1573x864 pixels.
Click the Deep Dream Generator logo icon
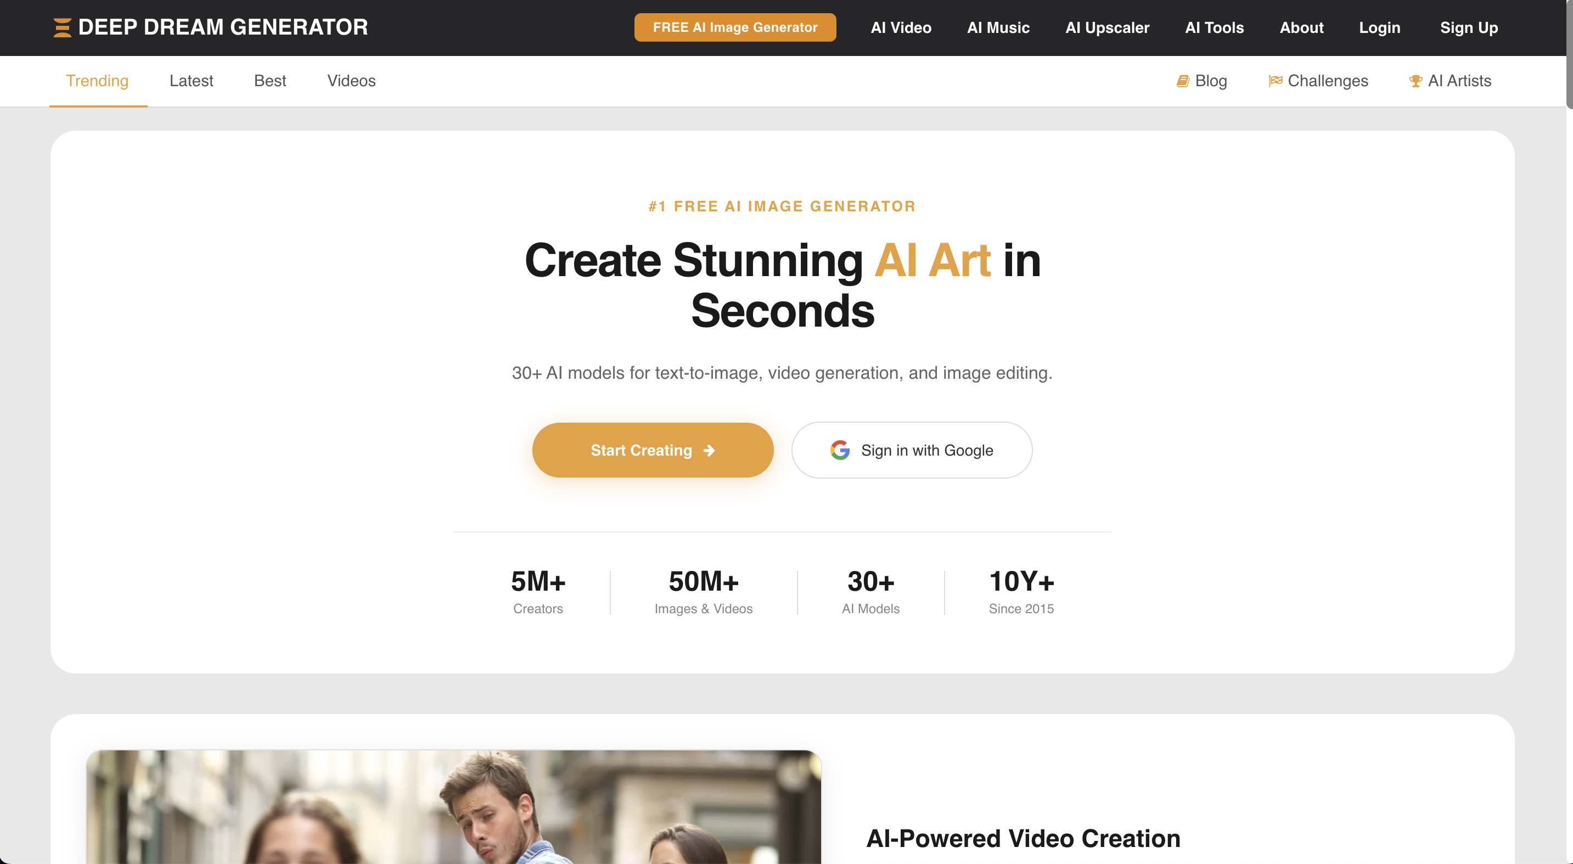62,27
